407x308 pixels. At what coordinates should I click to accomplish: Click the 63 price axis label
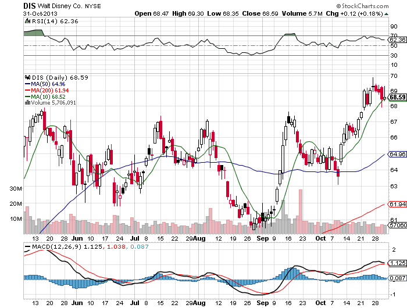click(394, 186)
